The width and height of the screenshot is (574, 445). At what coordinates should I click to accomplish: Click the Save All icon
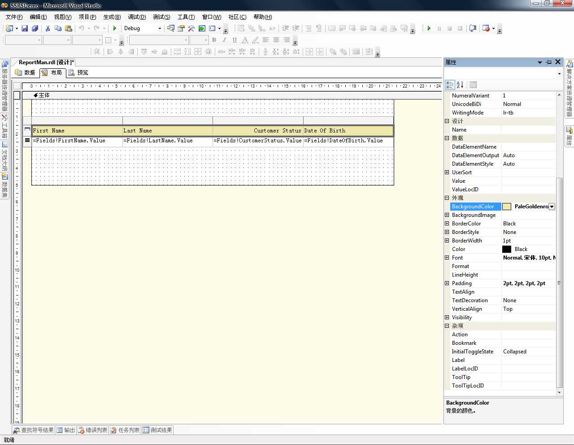point(35,28)
